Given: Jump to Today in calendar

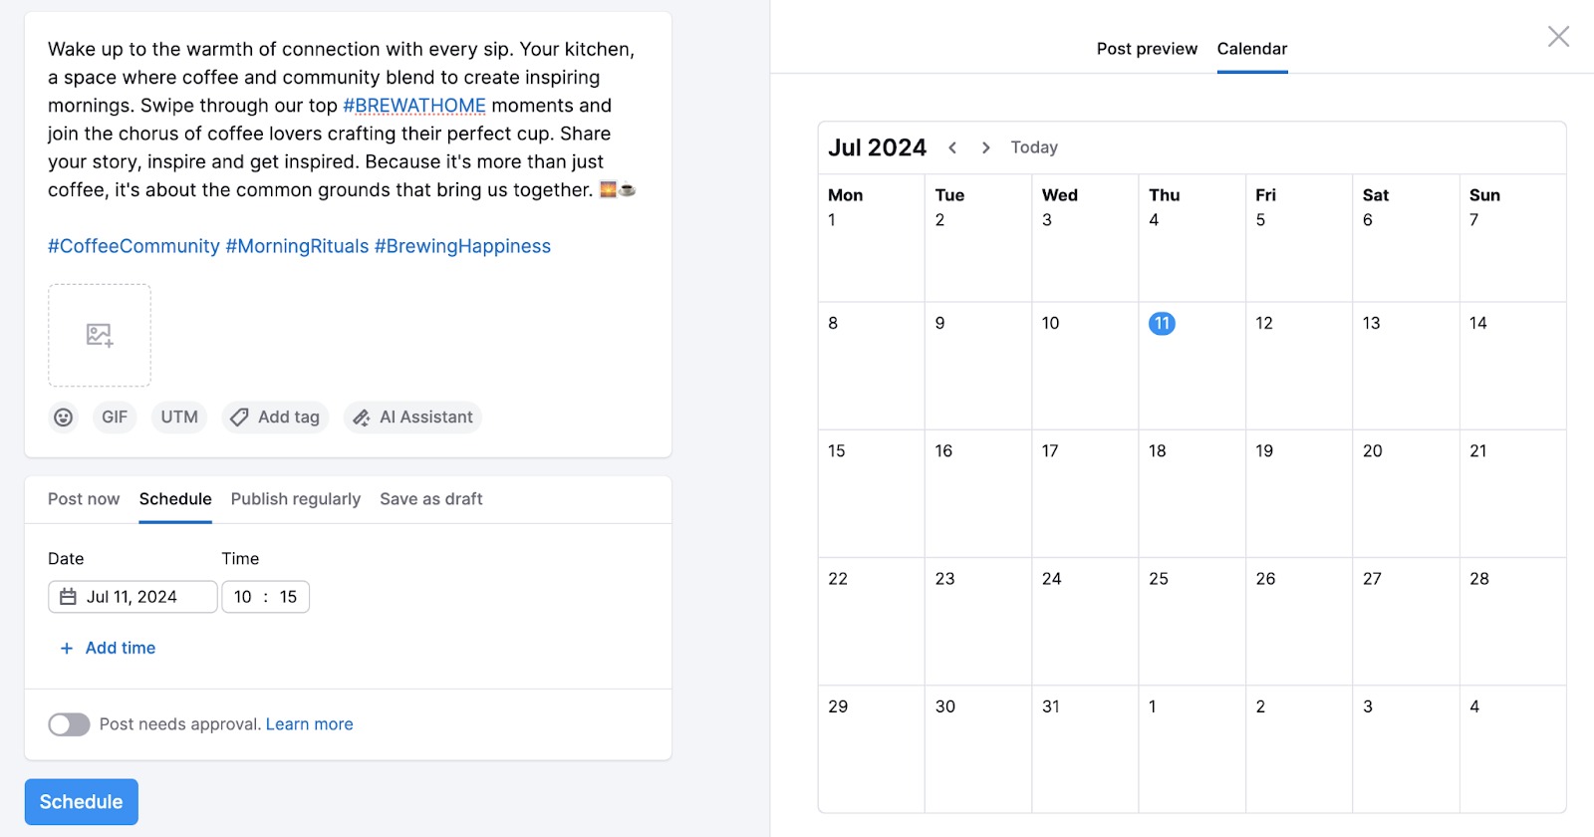Looking at the screenshot, I should click(1034, 147).
